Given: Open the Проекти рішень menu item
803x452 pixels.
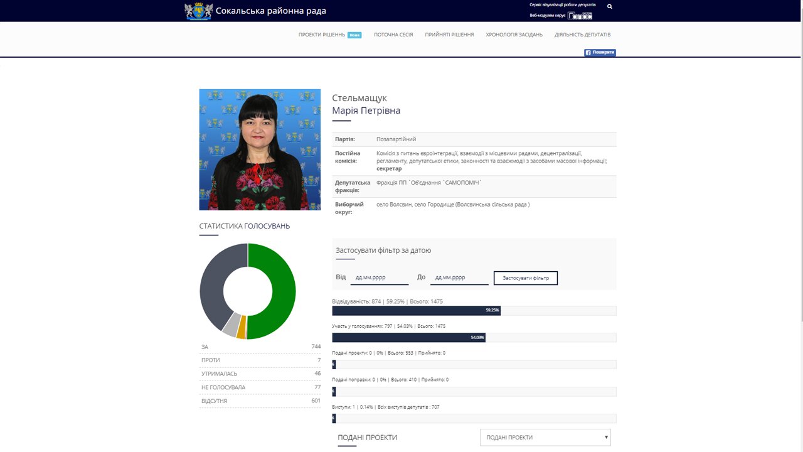Looking at the screenshot, I should [x=322, y=35].
